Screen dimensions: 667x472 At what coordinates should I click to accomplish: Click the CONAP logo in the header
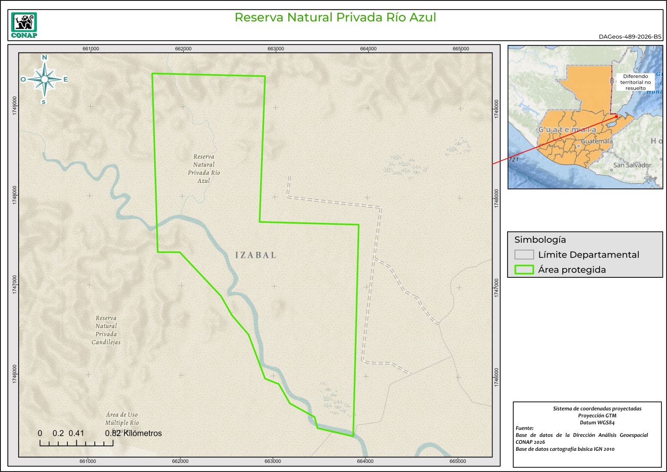[24, 25]
